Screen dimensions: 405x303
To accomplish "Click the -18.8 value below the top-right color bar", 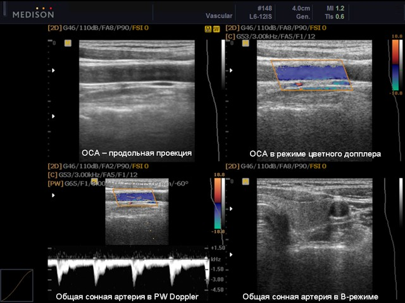I will point(396,93).
